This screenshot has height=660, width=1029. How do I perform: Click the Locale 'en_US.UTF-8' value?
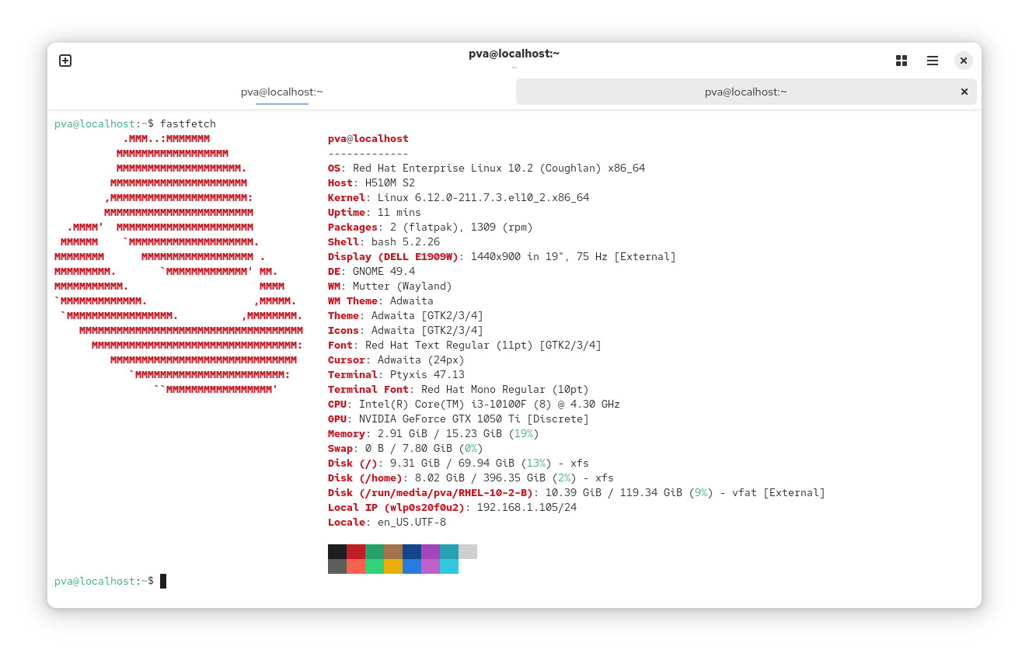[412, 522]
